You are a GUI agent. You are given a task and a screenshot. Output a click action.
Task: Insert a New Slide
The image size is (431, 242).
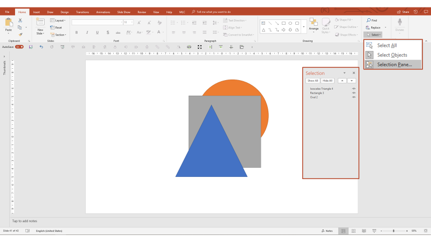(x=40, y=26)
